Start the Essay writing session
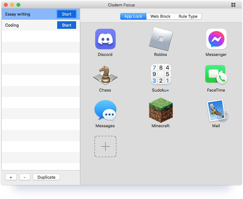 pos(67,14)
